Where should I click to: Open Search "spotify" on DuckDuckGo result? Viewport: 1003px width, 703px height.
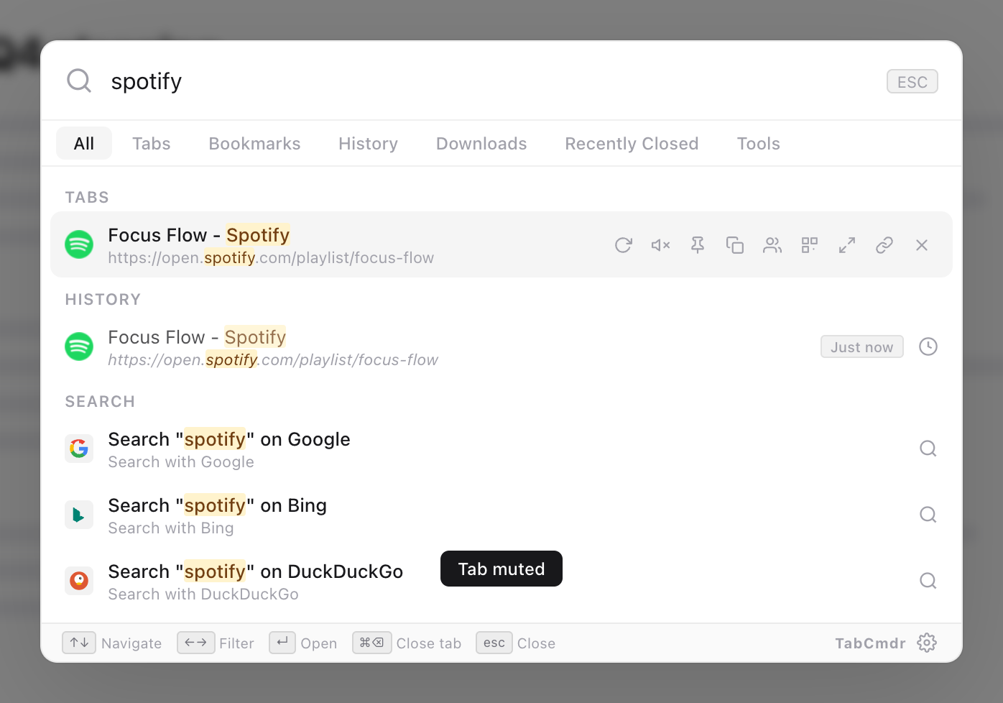click(501, 581)
